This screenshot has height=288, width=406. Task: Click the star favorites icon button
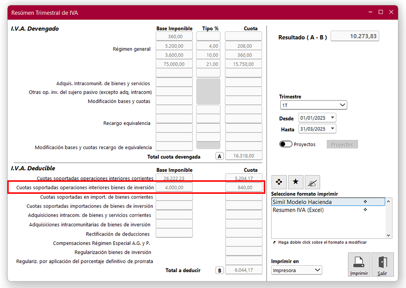pyautogui.click(x=295, y=182)
